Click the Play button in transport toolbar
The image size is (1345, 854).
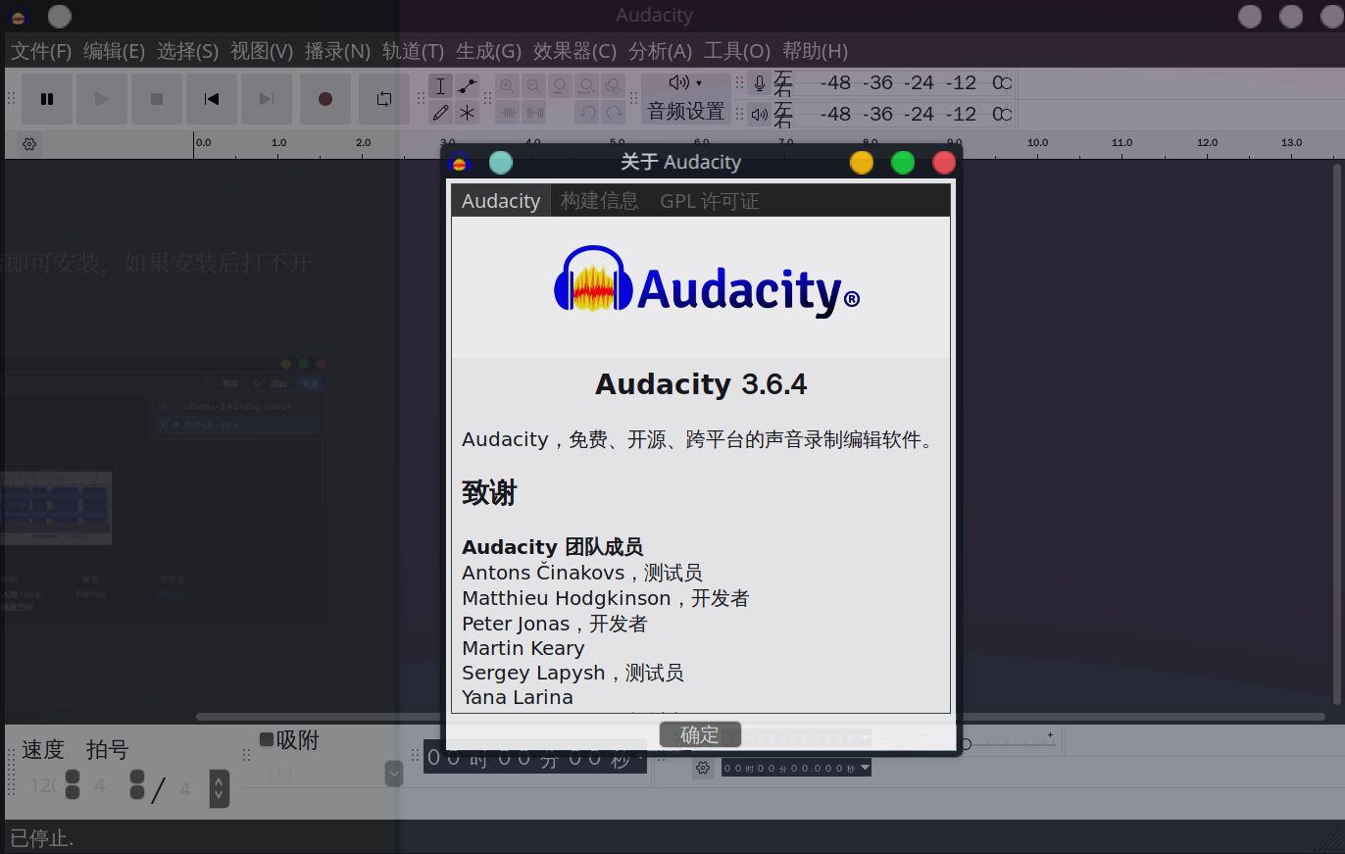[x=102, y=99]
